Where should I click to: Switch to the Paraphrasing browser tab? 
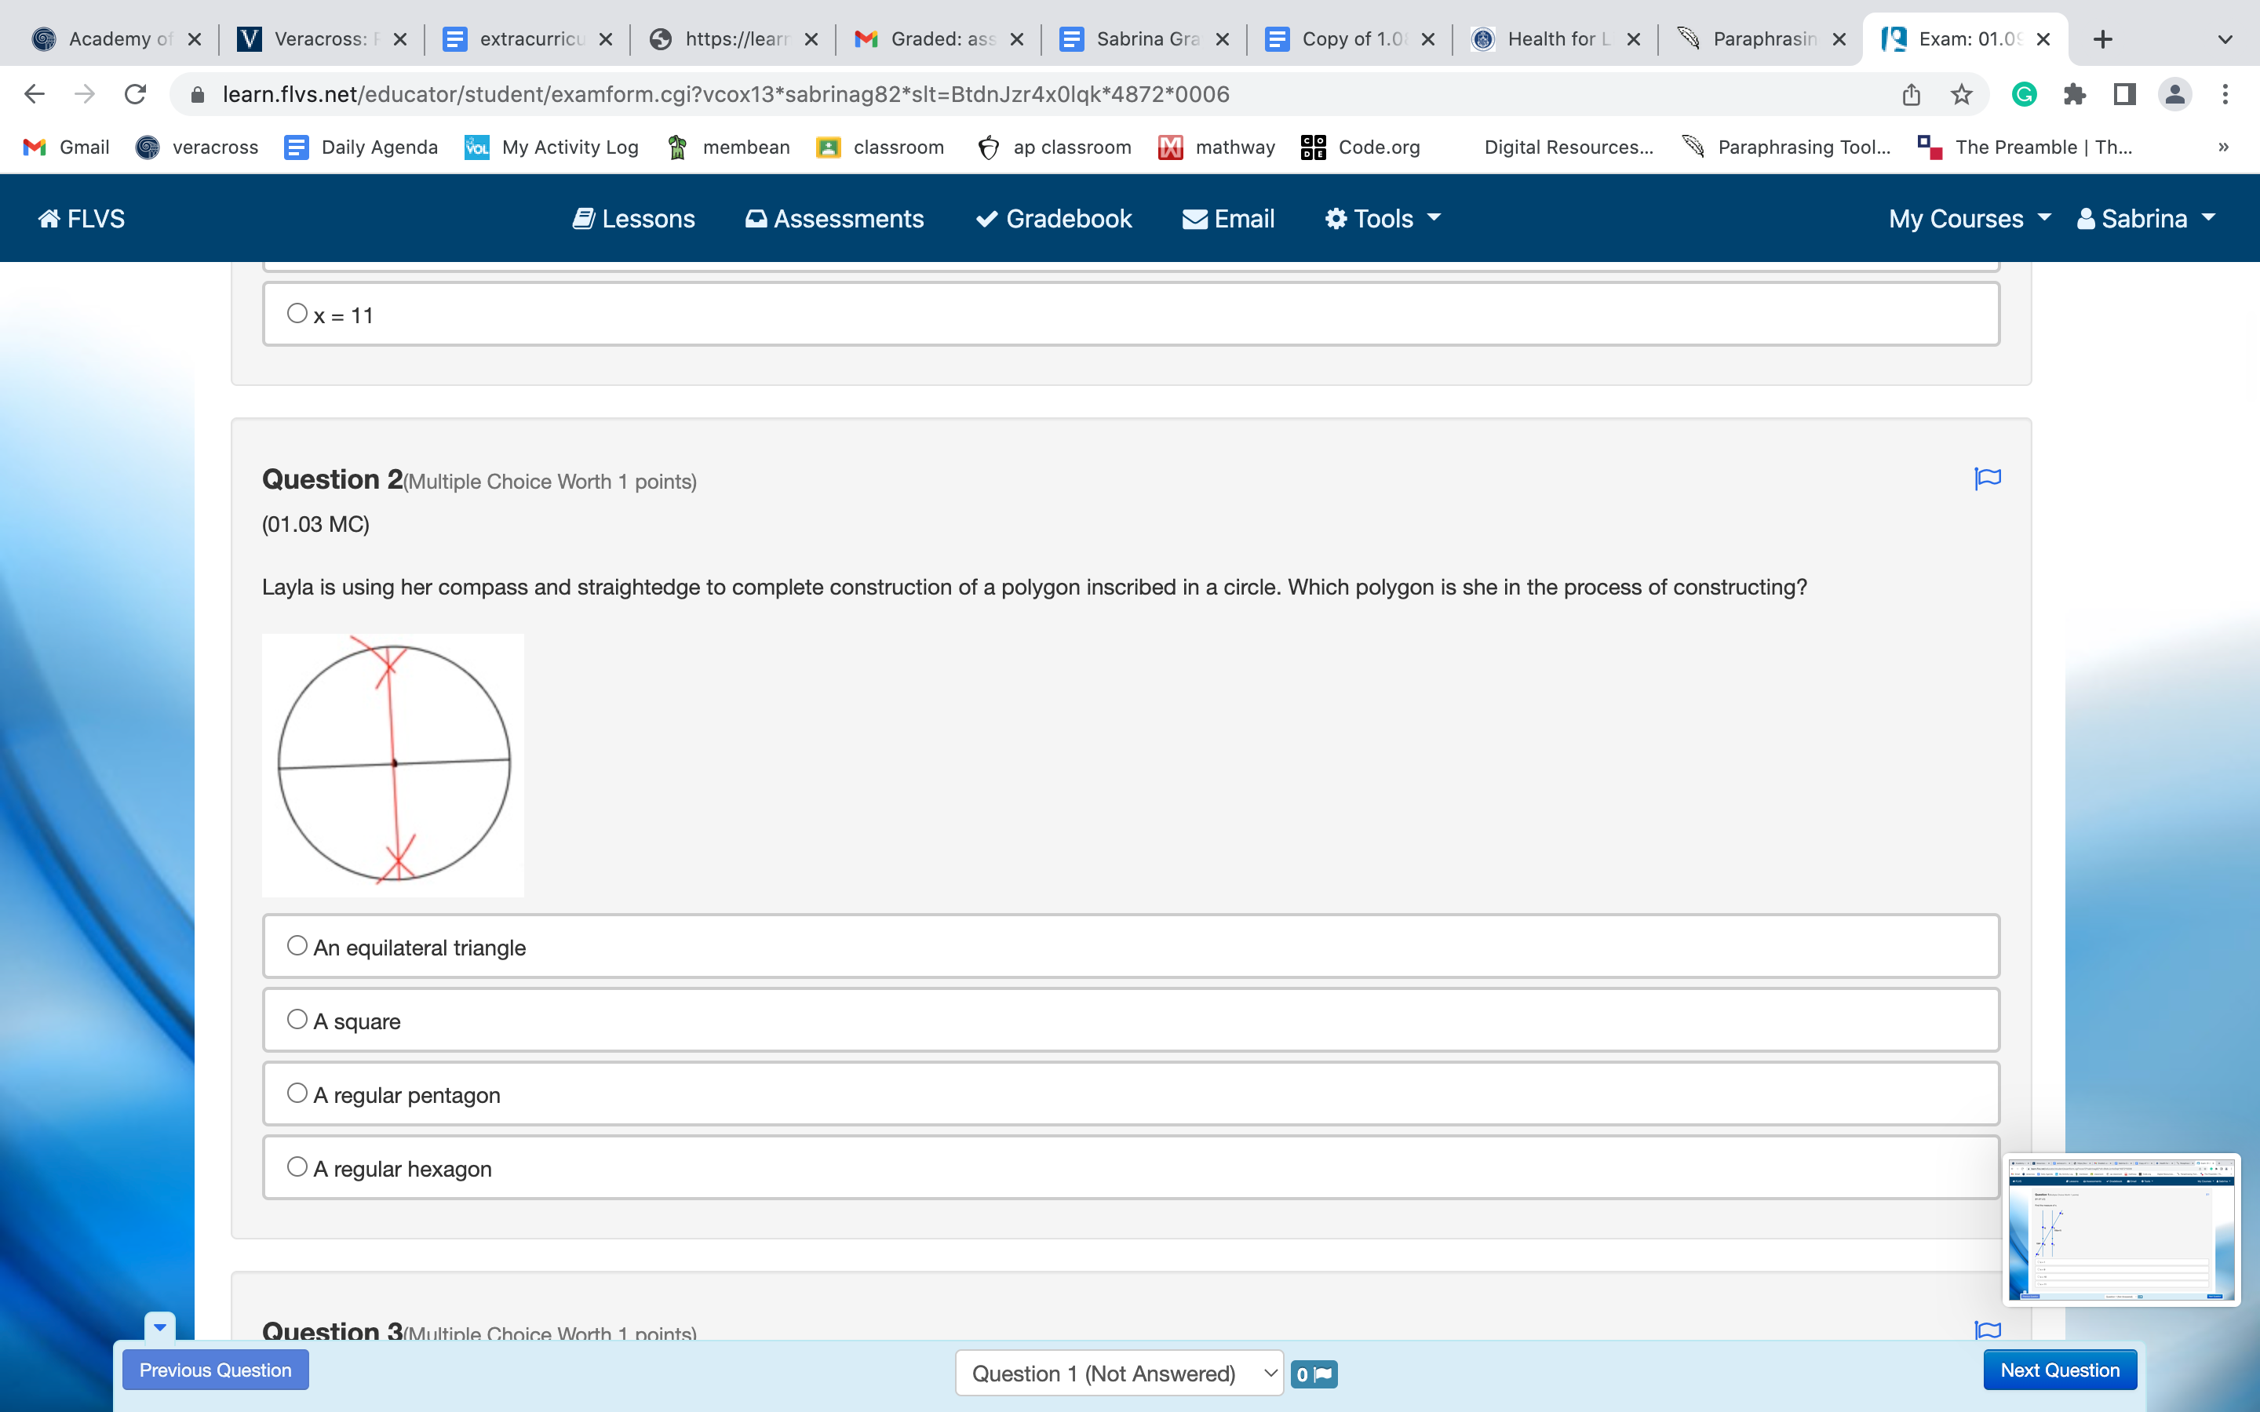click(x=1760, y=39)
